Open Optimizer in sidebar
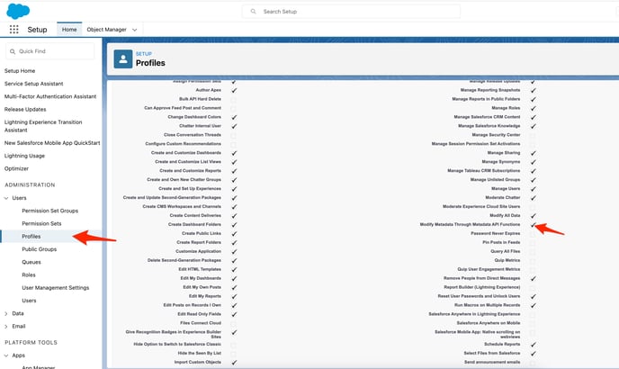The width and height of the screenshot is (619, 369). [x=16, y=168]
